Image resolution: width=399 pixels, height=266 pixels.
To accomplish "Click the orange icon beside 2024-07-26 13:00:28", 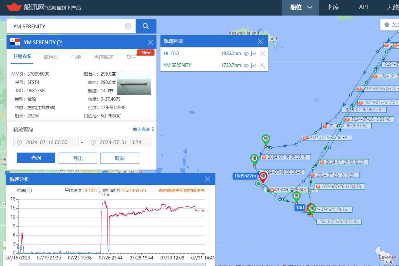I will coord(318,186).
